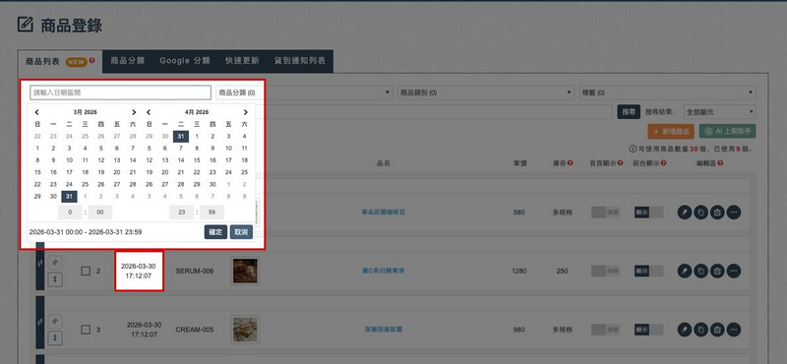Go to next month on 3月 2026 calendar

134,112
